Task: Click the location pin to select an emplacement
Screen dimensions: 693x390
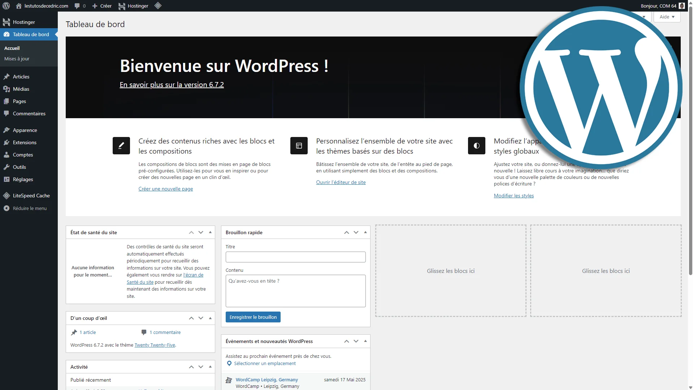Action: coord(229,363)
